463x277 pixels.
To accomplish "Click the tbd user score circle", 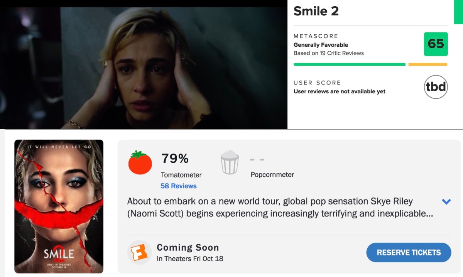I will point(436,86).
